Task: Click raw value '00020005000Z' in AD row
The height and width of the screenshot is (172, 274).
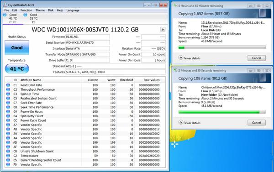Action: [149, 142]
